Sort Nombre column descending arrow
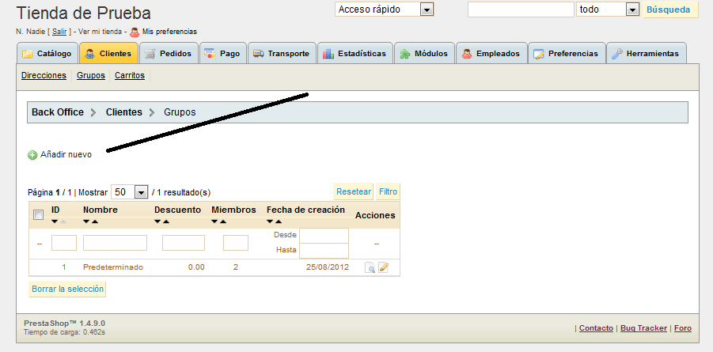The height and width of the screenshot is (352, 713). pos(86,222)
